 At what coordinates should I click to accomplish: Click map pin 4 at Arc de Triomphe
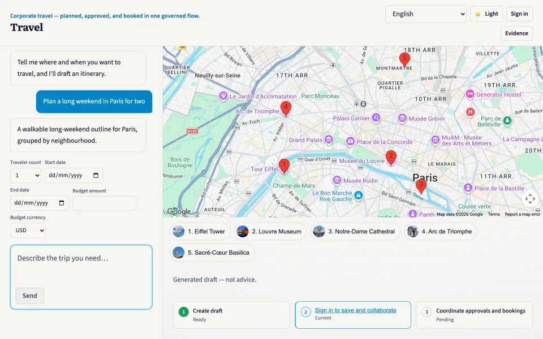[x=286, y=108]
